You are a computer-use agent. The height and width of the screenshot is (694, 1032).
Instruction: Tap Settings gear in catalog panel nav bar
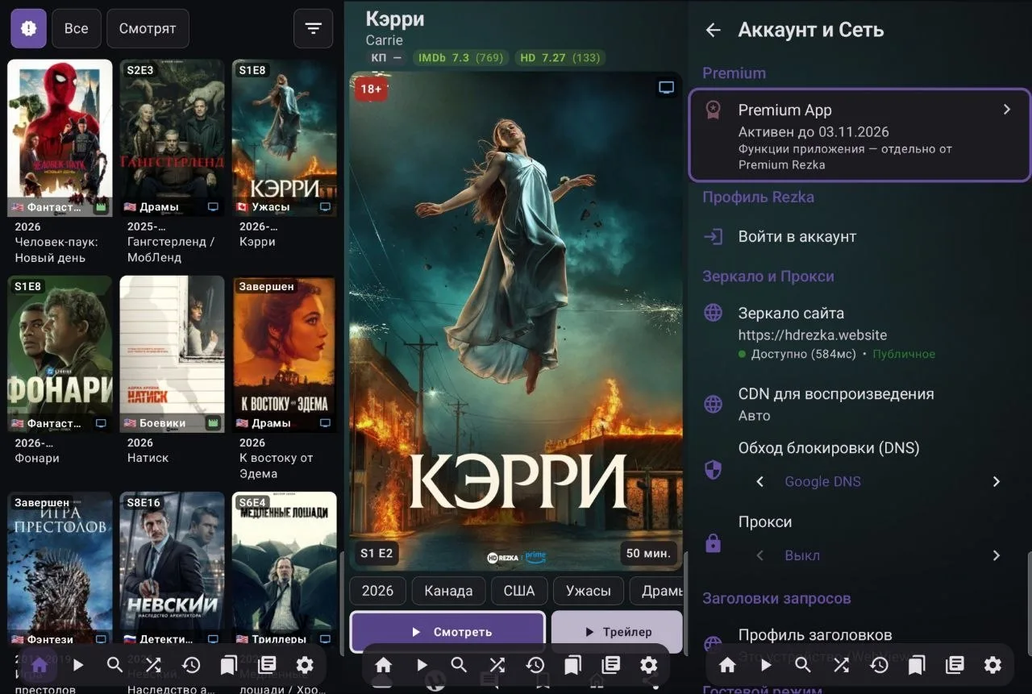(x=305, y=666)
